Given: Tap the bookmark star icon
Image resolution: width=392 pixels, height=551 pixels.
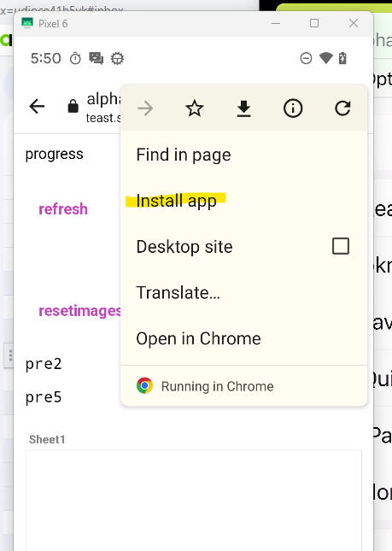Looking at the screenshot, I should [x=194, y=108].
